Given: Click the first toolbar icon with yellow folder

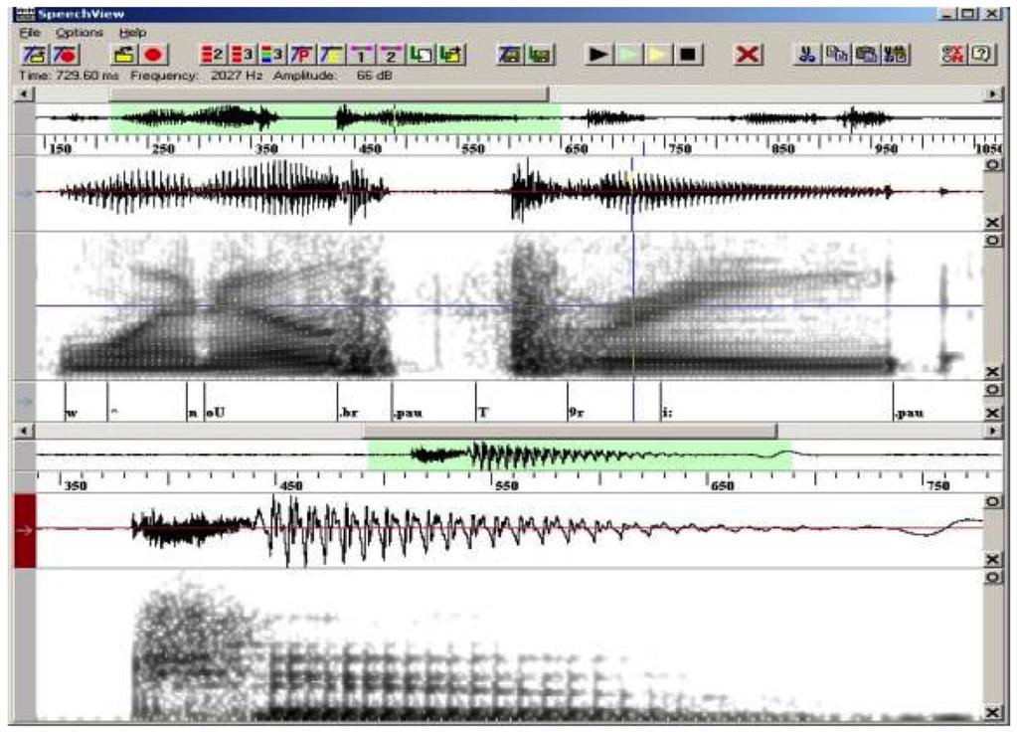Looking at the screenshot, I should point(35,55).
